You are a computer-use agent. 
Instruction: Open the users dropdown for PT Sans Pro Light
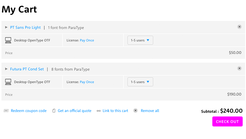pos(140,40)
